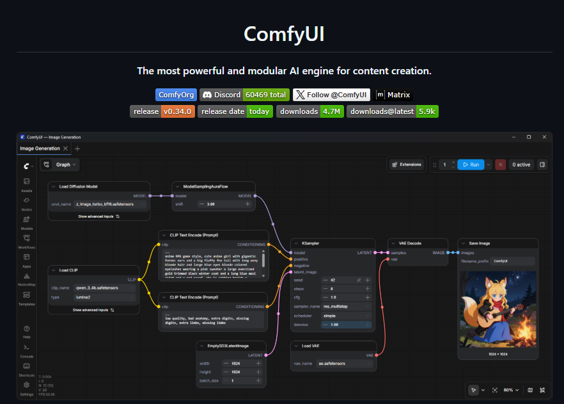The height and width of the screenshot is (404, 564).
Task: Collapse the KSampler node
Action: (297, 243)
